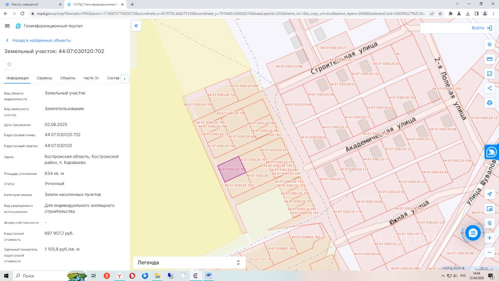Click Назад в найденные объекты link
The width and height of the screenshot is (499, 281).
(41, 41)
